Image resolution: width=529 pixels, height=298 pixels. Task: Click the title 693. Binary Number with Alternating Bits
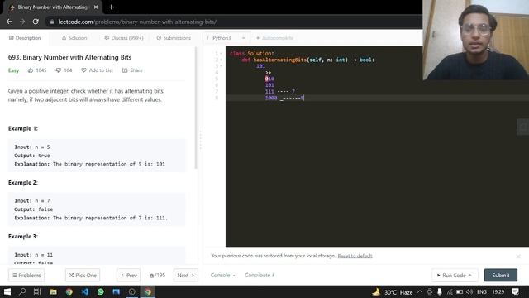[x=69, y=57]
